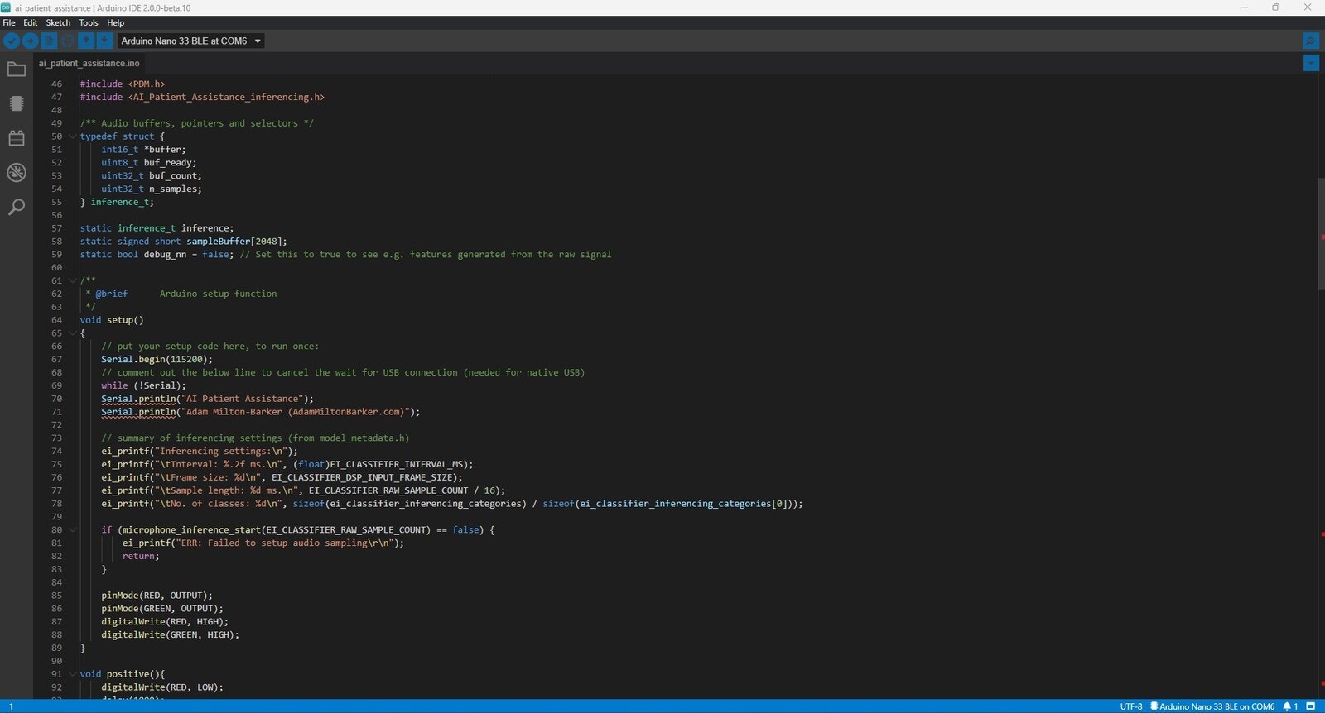Collapse the typedef struct fold at line 50
This screenshot has width=1325, height=713.
(73, 136)
